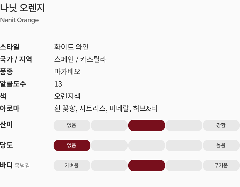The width and height of the screenshot is (240, 187).
Task: Click the aroma text starting with "흰 꽃향"
Action: coord(106,109)
